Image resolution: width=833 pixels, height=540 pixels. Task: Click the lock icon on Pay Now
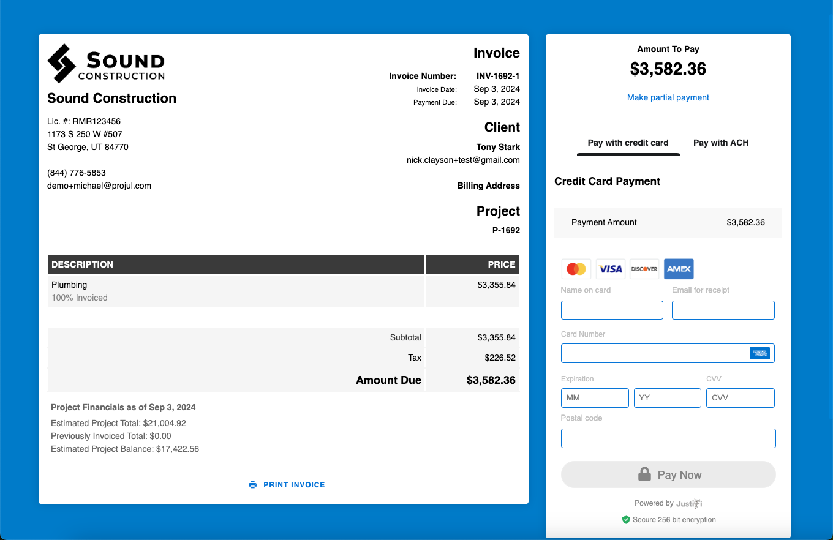pos(644,474)
